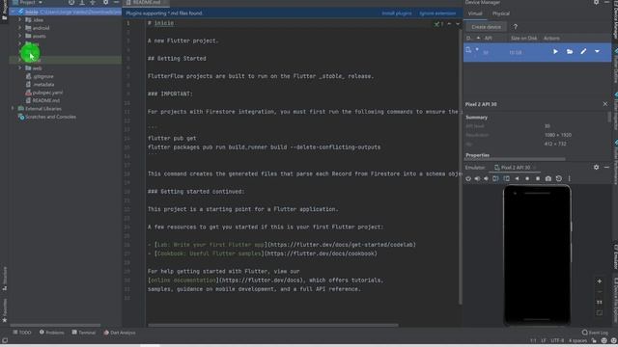This screenshot has height=347, width=618.
Task: Sort by Size on Disk column
Action: [x=523, y=39]
